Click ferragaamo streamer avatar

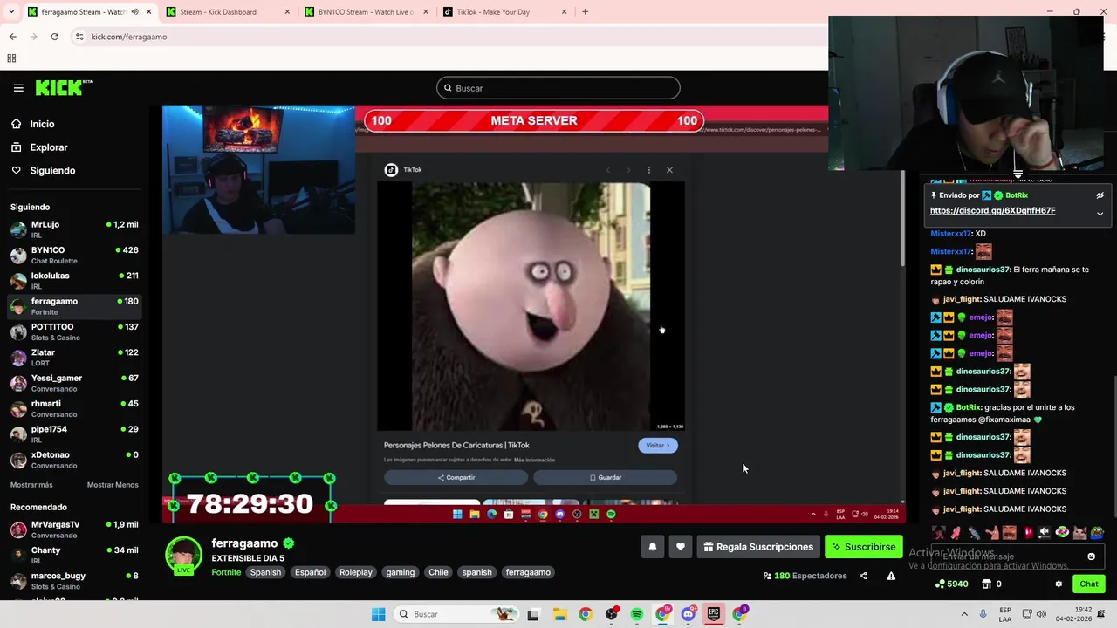tap(183, 556)
